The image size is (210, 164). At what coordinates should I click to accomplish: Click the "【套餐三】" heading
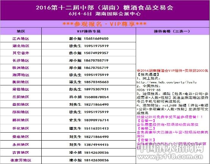146,140
